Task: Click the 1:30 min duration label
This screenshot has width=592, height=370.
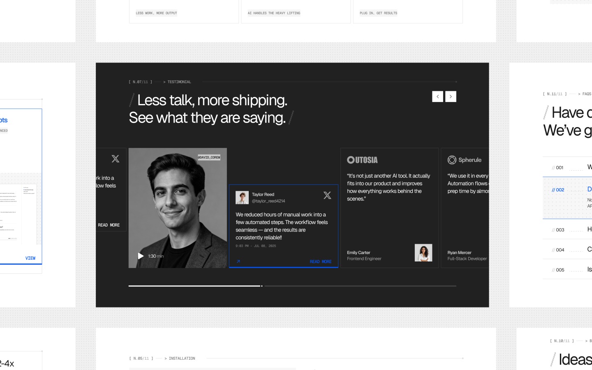Action: 156,256
